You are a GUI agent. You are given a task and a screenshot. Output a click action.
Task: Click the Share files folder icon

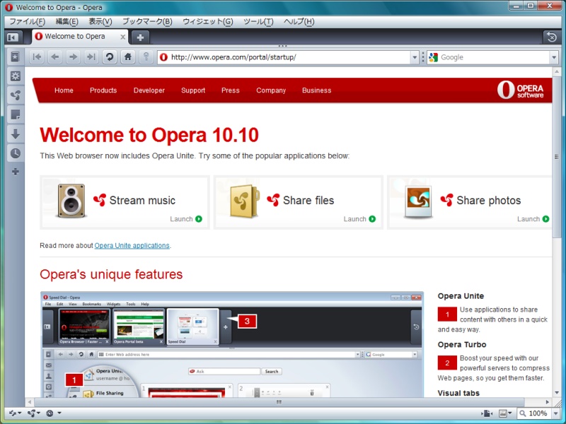click(245, 201)
